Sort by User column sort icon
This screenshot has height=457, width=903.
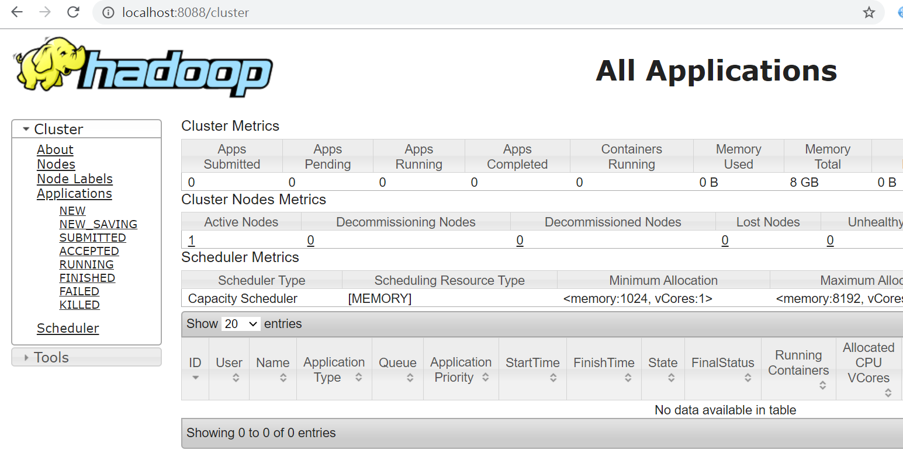236,378
